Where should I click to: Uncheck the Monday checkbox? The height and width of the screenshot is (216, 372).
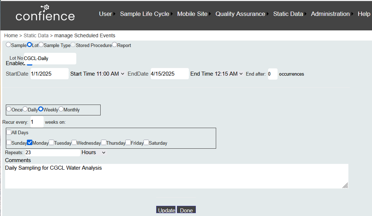[x=30, y=143]
